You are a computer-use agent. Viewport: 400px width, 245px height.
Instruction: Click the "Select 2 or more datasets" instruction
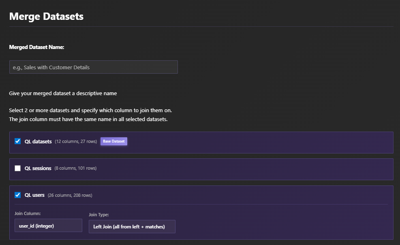pyautogui.click(x=93, y=110)
